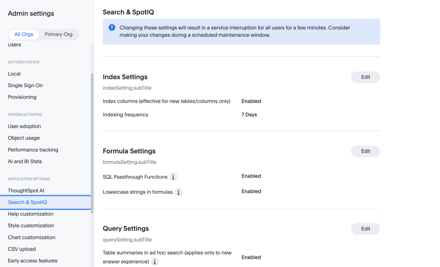Open Style customization settings
This screenshot has height=267, width=440.
click(x=31, y=225)
